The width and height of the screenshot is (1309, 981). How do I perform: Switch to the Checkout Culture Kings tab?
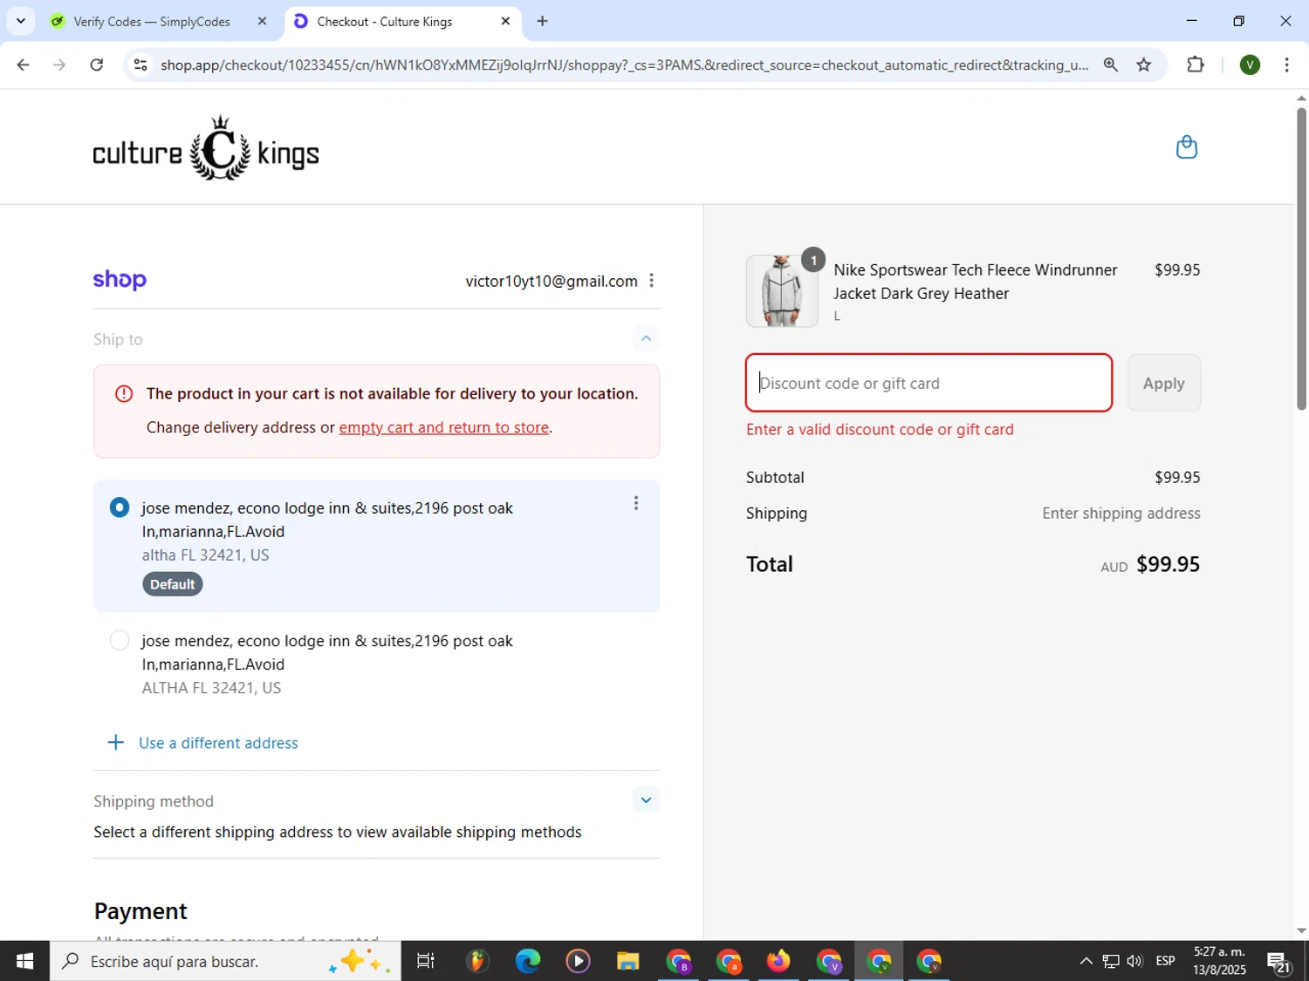click(x=385, y=21)
